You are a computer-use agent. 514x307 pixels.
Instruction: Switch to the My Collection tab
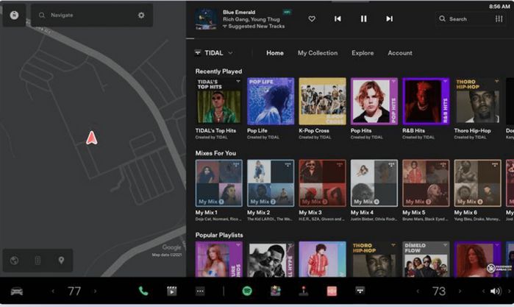[x=318, y=53]
